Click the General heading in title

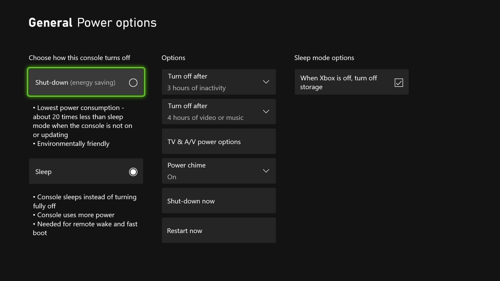(x=50, y=23)
